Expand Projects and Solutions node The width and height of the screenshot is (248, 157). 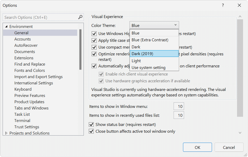pos(7,133)
